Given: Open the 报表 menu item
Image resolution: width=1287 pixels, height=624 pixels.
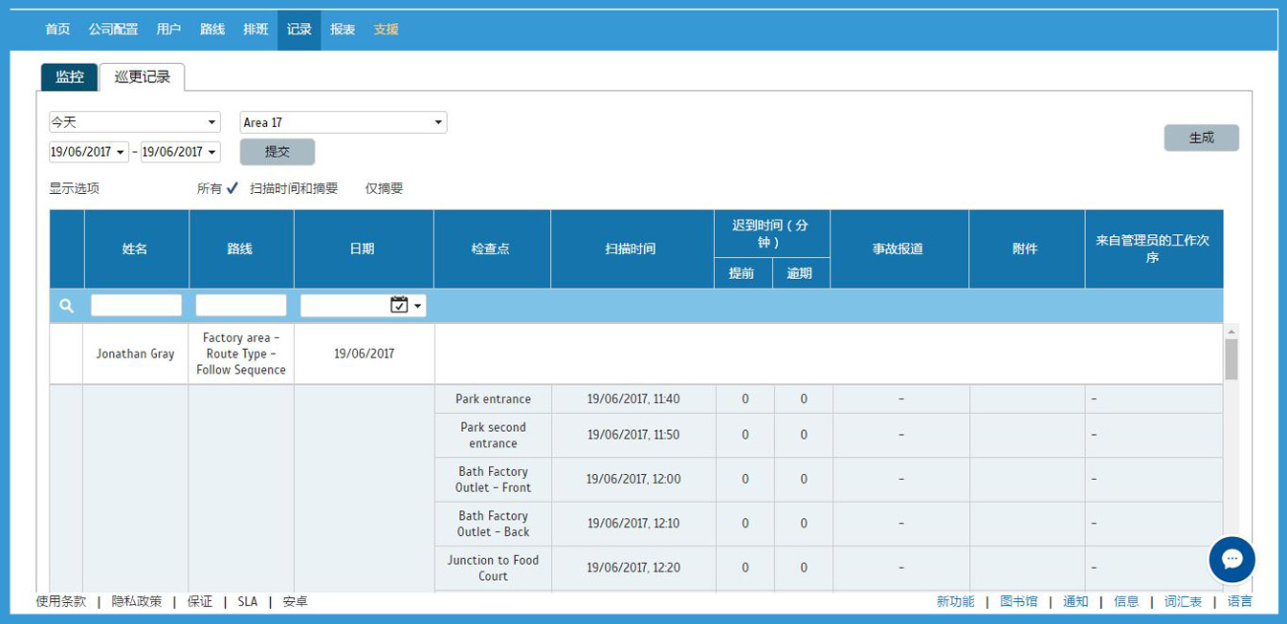Looking at the screenshot, I should pyautogui.click(x=343, y=30).
